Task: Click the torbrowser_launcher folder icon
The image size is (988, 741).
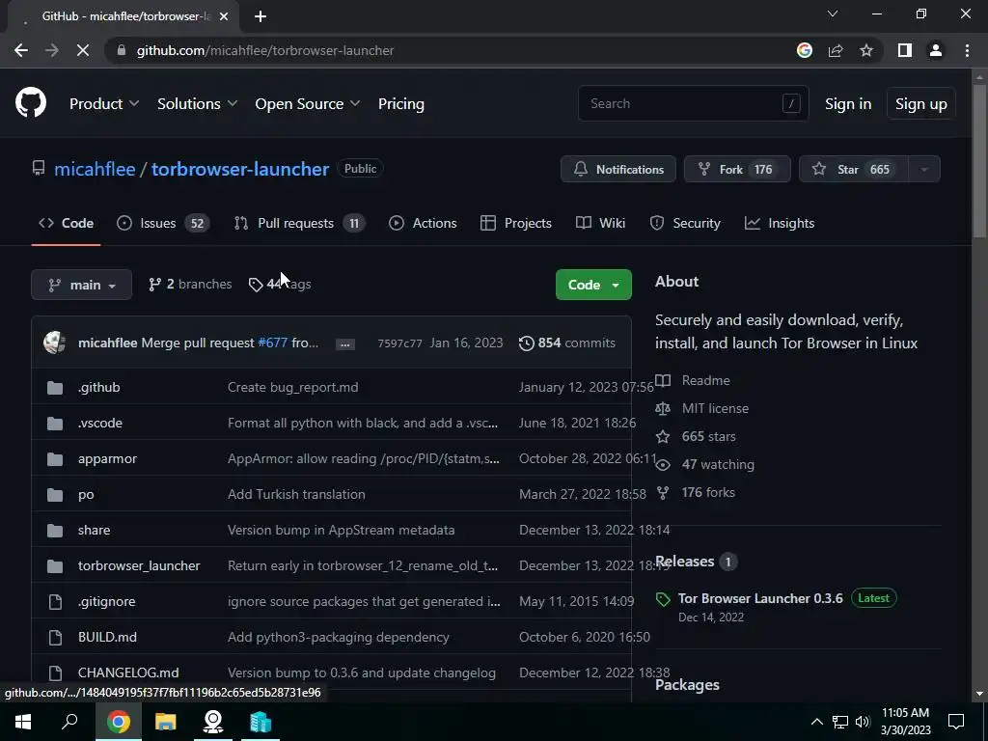Action: coord(55,566)
